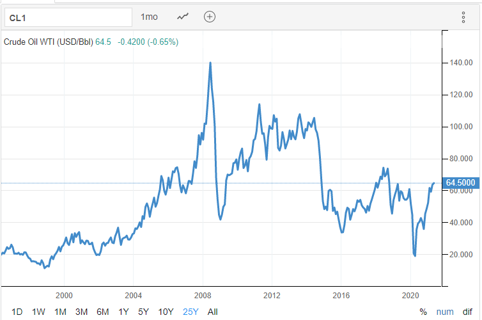Select the 5Y time range
The width and height of the screenshot is (482, 320).
click(x=143, y=312)
